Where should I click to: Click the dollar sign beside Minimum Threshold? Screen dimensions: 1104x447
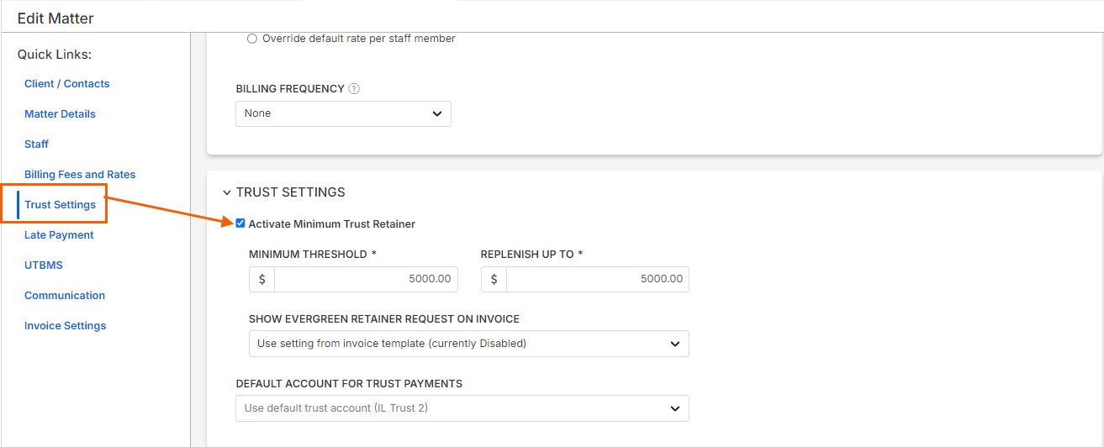point(262,279)
